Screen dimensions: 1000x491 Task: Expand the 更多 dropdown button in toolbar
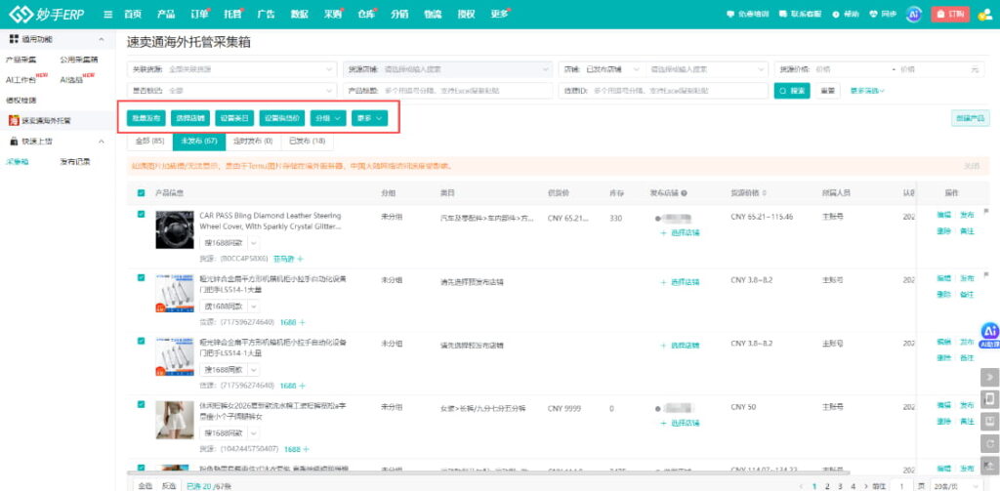pos(369,118)
